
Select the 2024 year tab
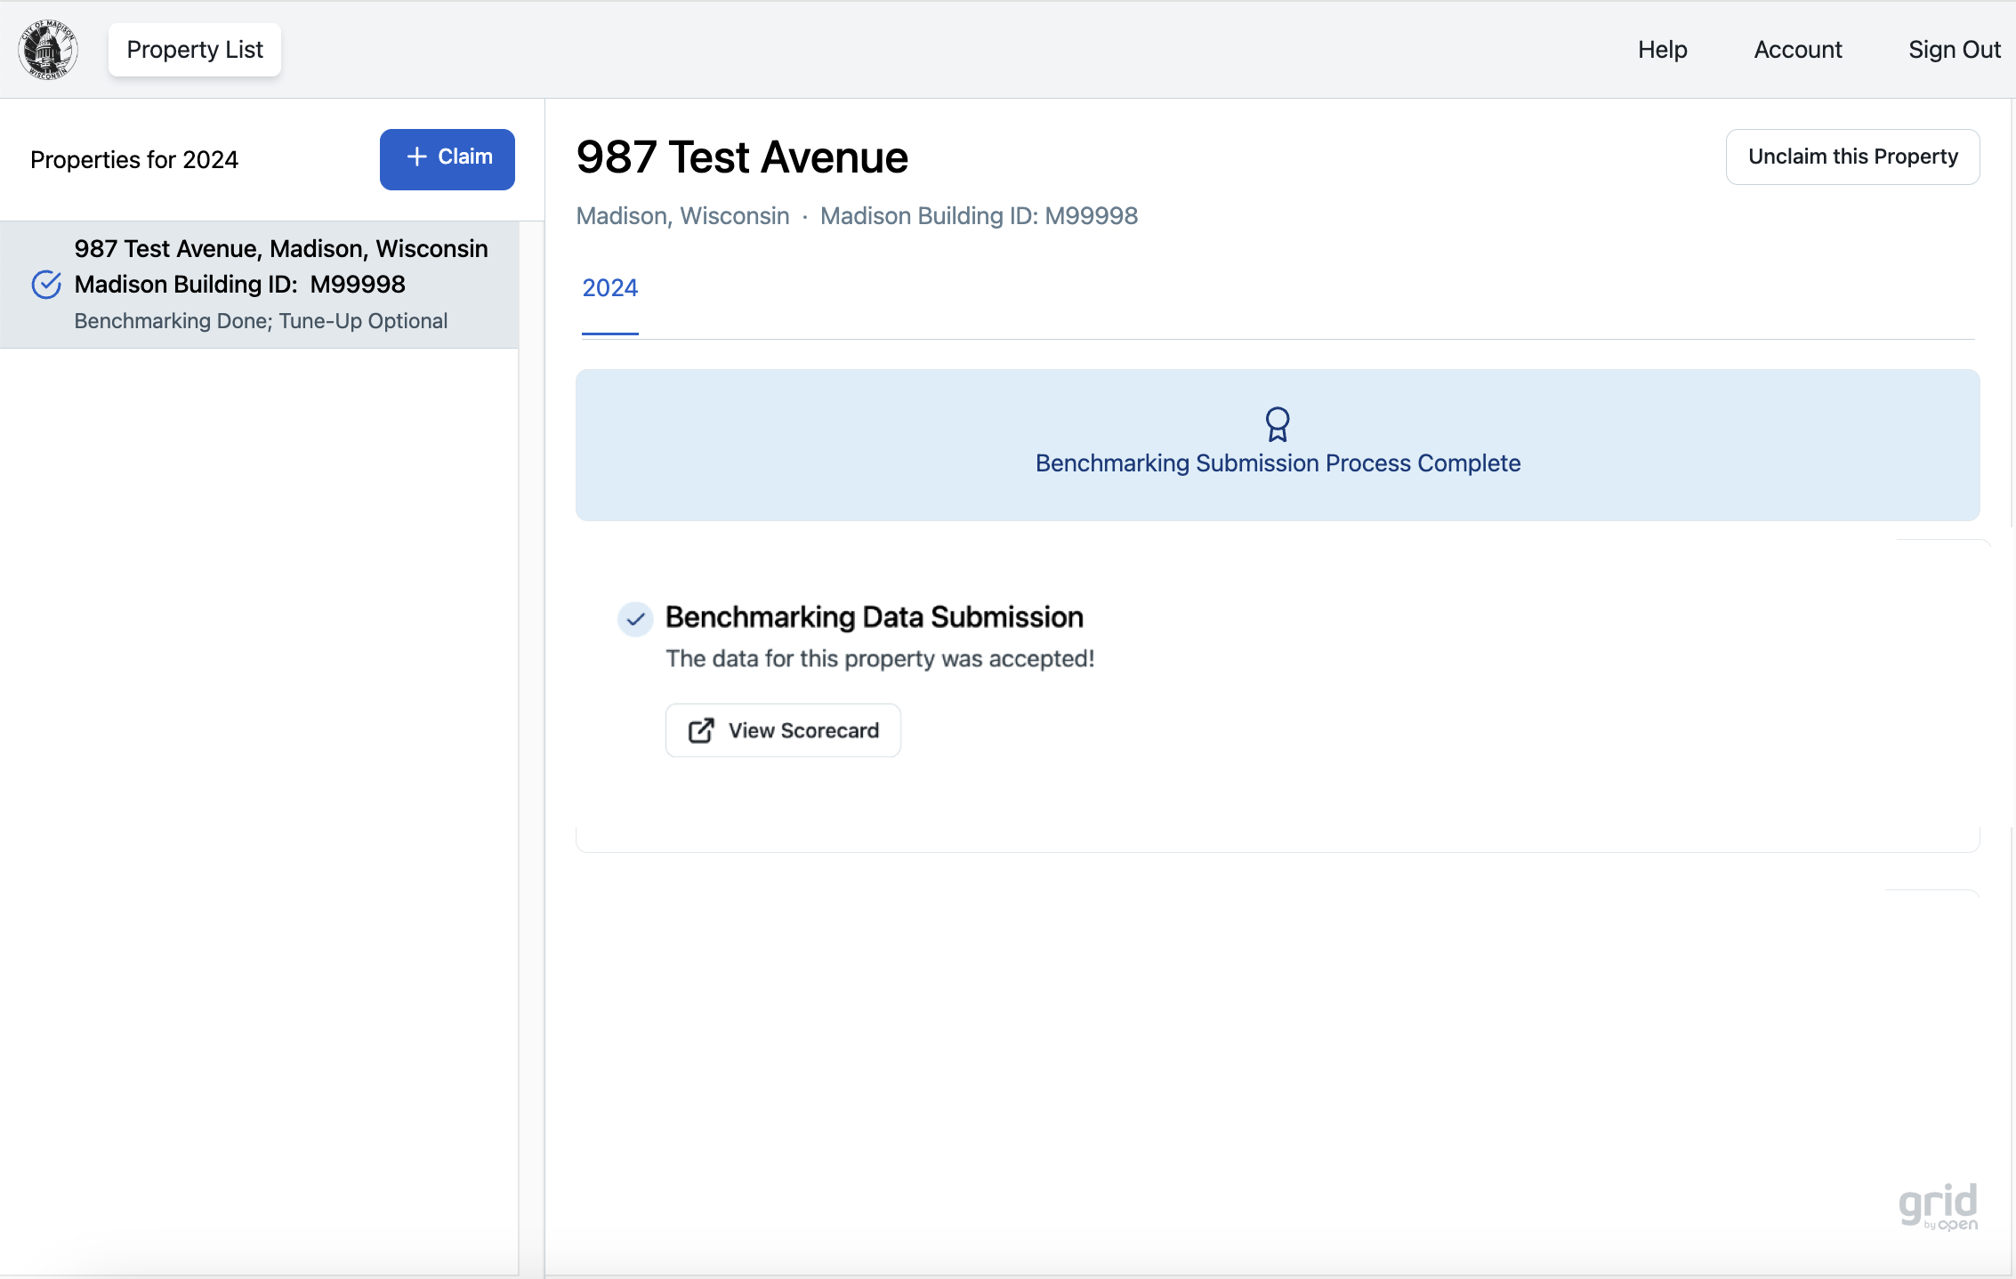pyautogui.click(x=609, y=288)
